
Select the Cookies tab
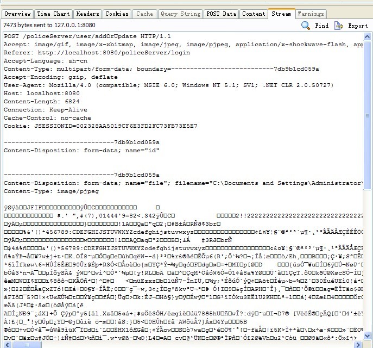coord(117,14)
